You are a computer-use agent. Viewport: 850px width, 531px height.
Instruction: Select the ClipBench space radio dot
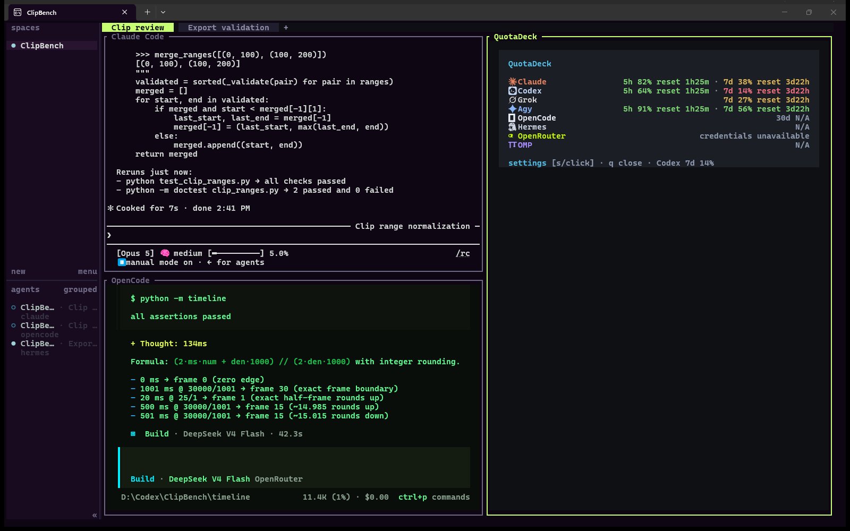pyautogui.click(x=14, y=46)
